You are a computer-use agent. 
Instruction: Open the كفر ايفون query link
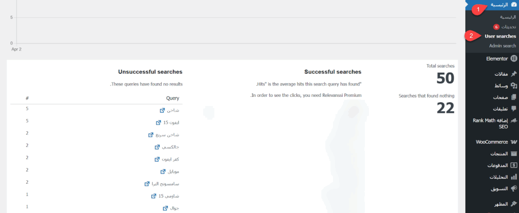170,159
